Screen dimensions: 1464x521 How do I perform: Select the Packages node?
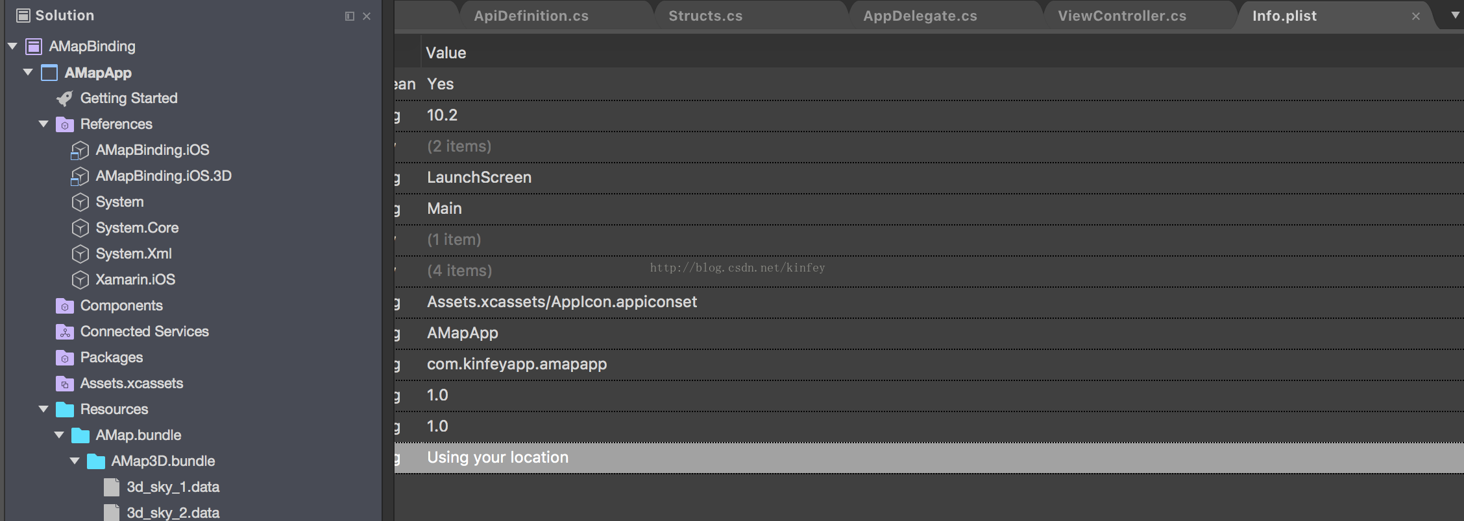111,358
